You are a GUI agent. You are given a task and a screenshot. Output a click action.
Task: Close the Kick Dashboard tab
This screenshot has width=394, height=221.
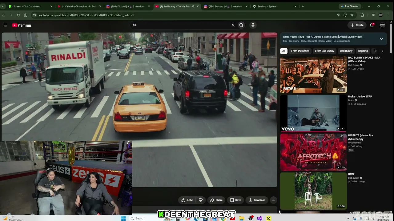pos(51,6)
